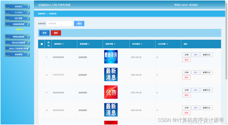
Task: Check the checkbox for row 7777777777
Action: [x=40, y=75]
